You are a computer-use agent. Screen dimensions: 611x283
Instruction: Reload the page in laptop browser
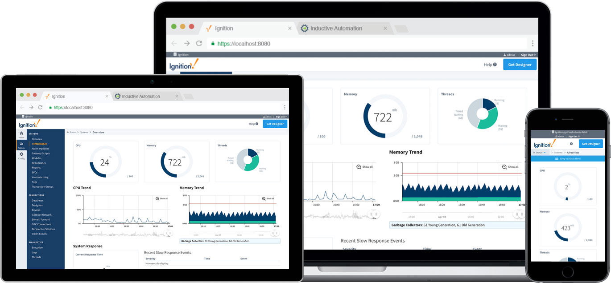click(199, 44)
